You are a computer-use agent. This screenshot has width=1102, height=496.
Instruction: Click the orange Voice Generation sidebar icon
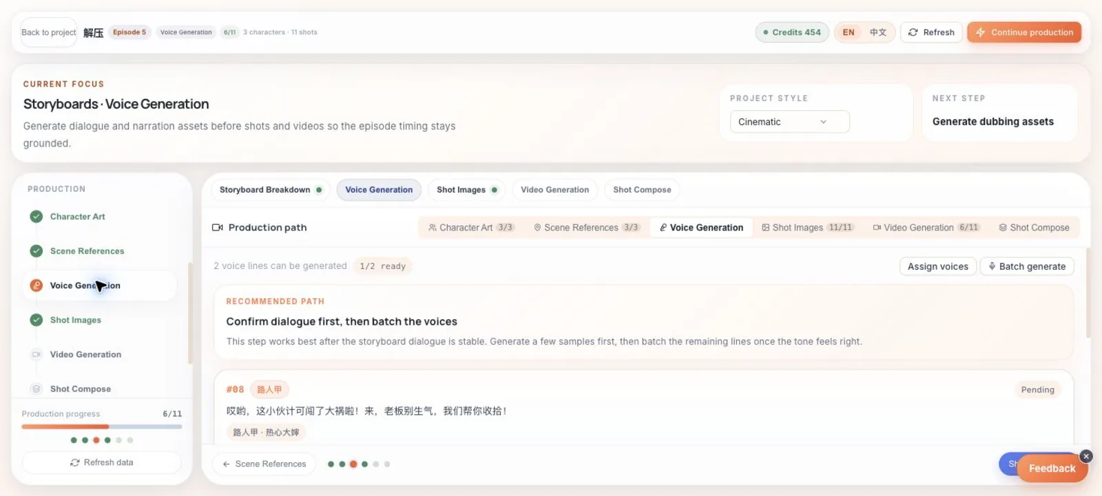(37, 285)
